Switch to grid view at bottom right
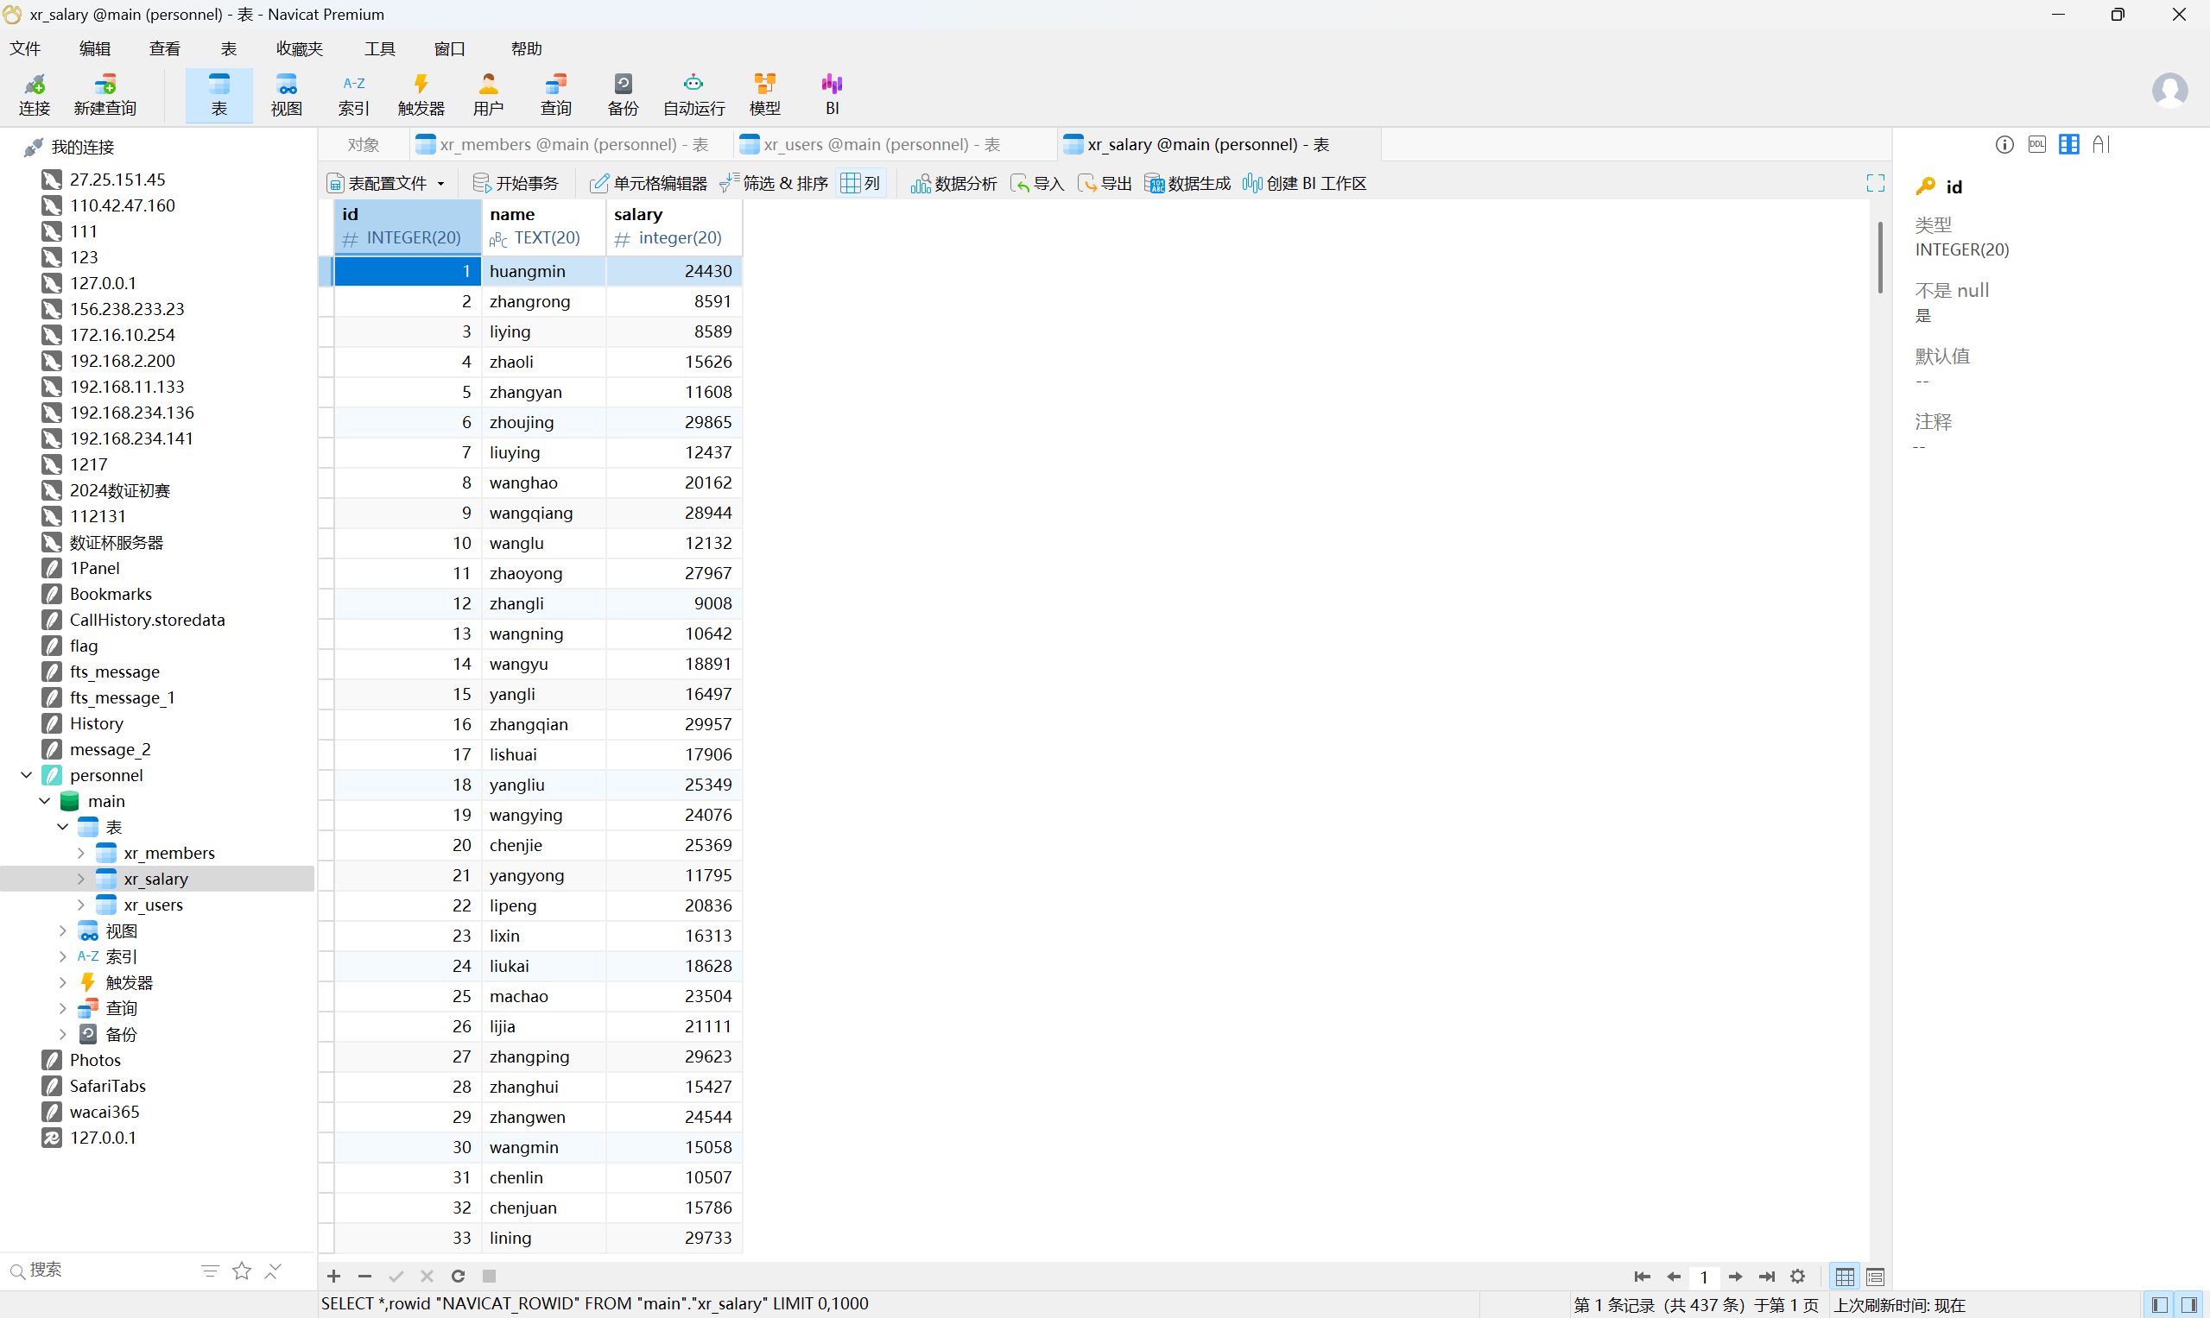 [1845, 1277]
